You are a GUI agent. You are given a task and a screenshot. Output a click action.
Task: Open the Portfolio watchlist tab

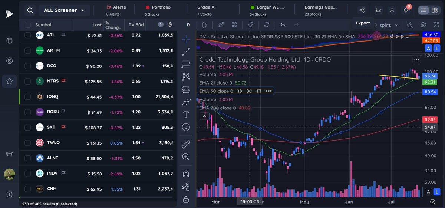point(158,10)
